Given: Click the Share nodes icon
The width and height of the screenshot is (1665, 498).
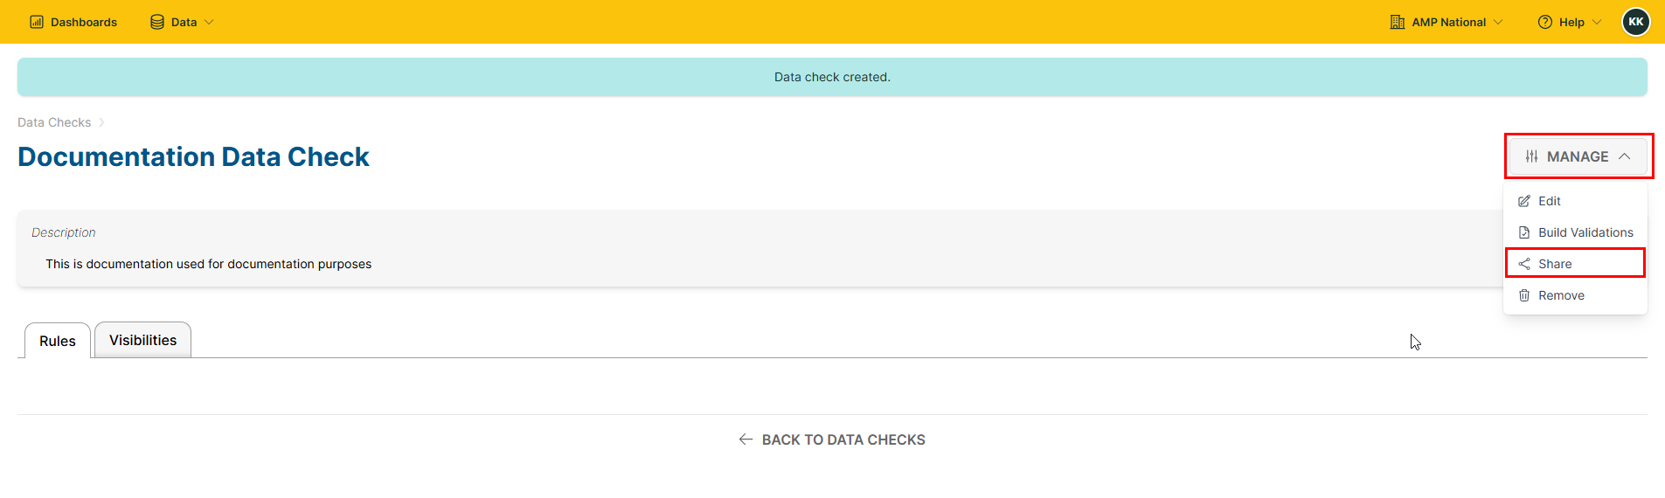Looking at the screenshot, I should click(x=1524, y=264).
